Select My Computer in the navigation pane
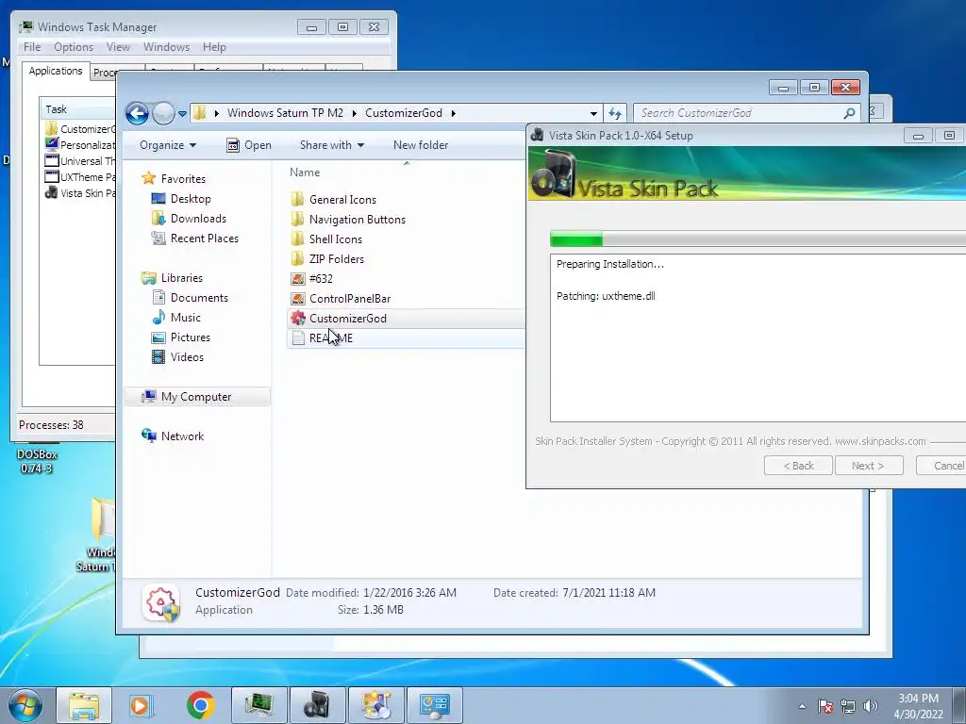Screen dimensions: 966x724 tap(197, 397)
